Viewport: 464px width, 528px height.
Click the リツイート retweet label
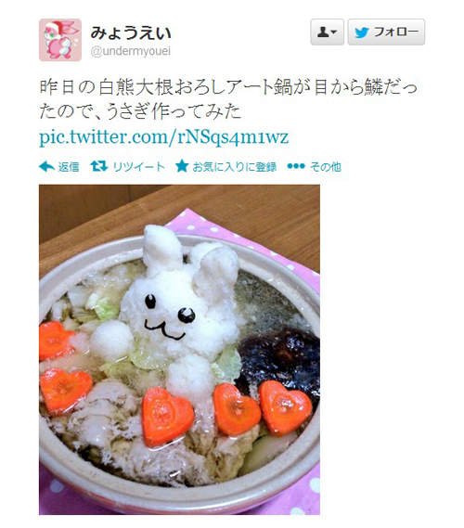(138, 167)
